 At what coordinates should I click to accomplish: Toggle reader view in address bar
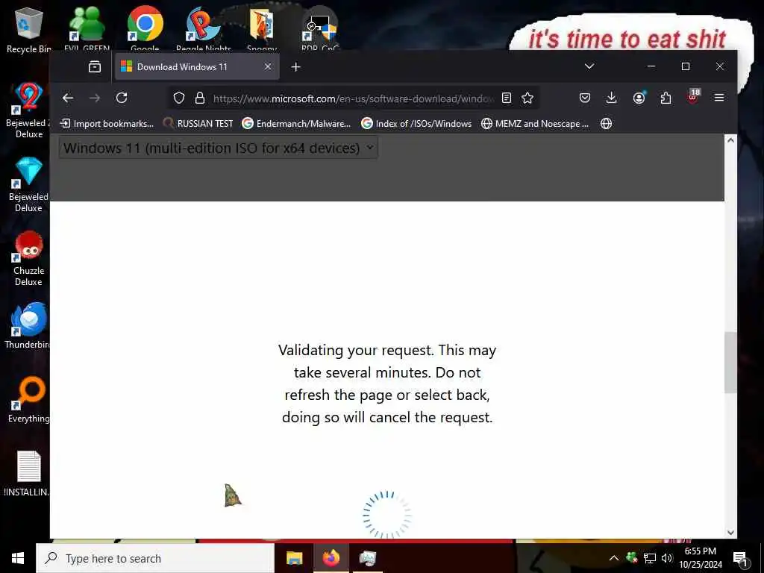pos(507,98)
